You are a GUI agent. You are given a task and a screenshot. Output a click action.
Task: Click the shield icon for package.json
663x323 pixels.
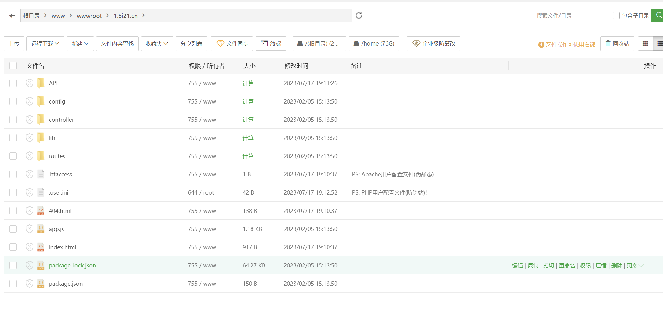pyautogui.click(x=29, y=284)
